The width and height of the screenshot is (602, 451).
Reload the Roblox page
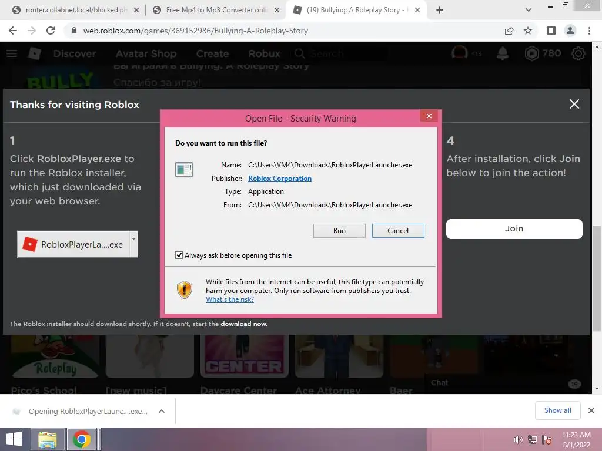click(51, 31)
